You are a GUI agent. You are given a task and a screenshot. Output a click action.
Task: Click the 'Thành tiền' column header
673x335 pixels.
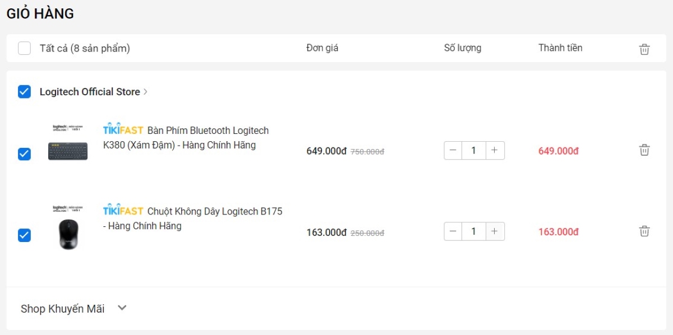(560, 48)
